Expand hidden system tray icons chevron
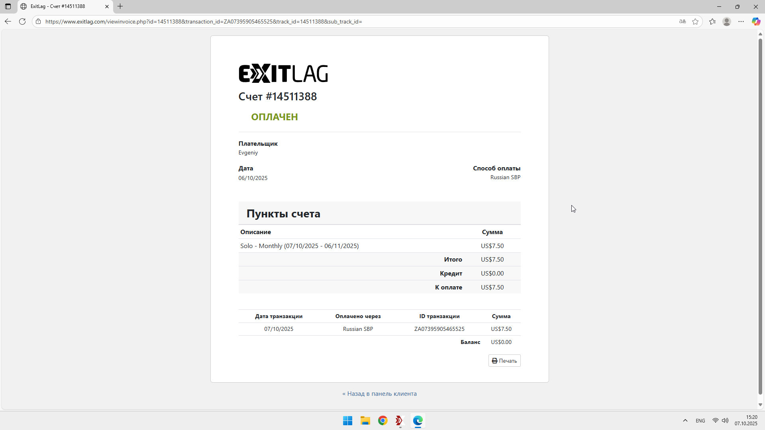Image resolution: width=765 pixels, height=430 pixels. (x=685, y=421)
